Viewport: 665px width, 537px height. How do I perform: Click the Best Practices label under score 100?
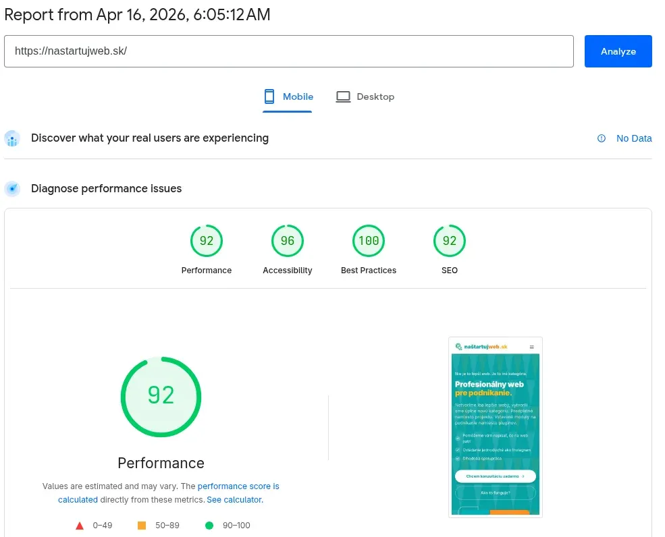369,271
